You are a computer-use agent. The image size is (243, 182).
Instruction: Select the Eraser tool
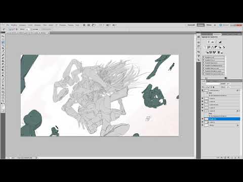tap(3, 67)
